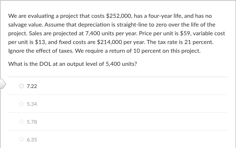Click the 6.35 answer label text

(32, 140)
